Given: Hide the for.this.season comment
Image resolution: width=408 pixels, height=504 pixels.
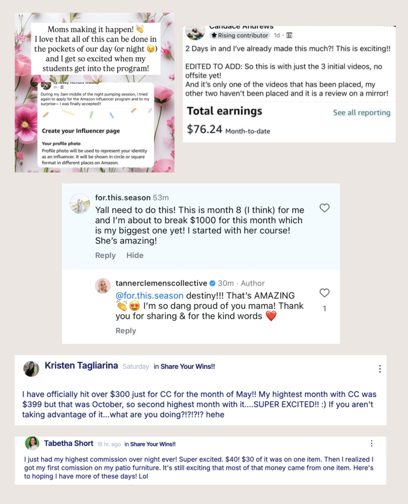Looking at the screenshot, I should [135, 255].
